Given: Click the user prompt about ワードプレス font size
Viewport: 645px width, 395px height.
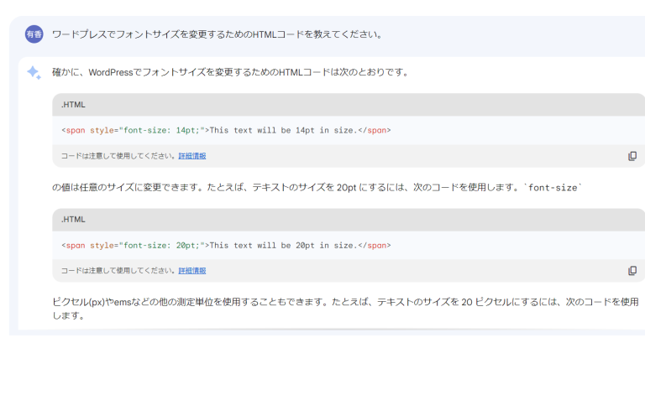Looking at the screenshot, I should tap(218, 34).
